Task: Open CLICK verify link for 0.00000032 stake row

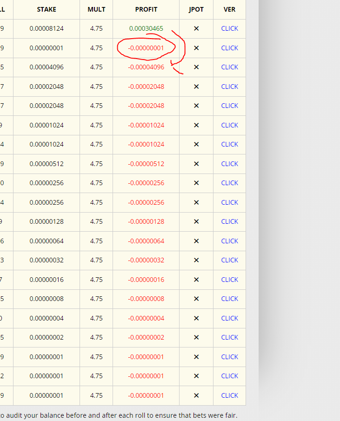Action: (x=229, y=260)
